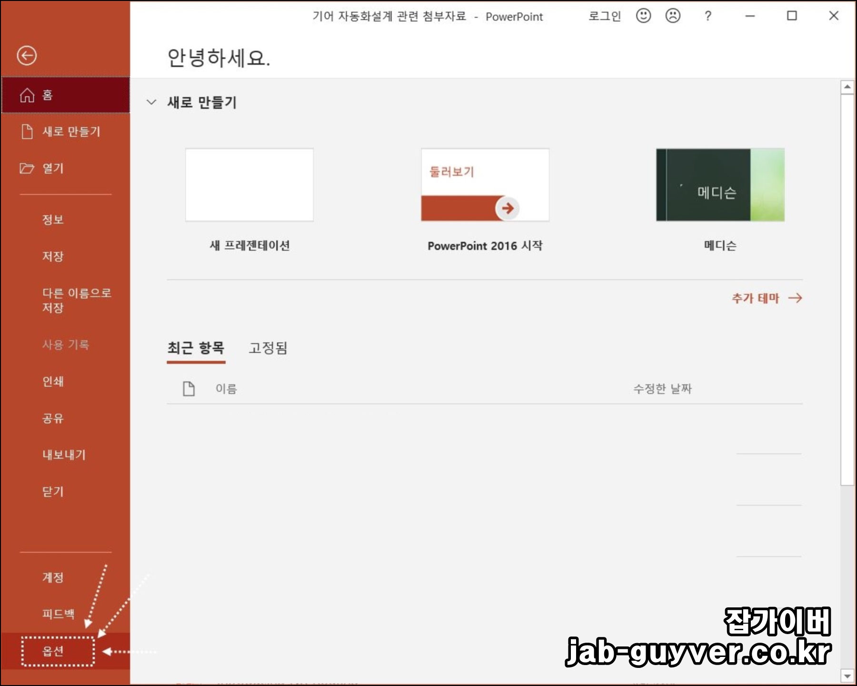The image size is (857, 686).
Task: Click the PowerPoint 2016 시작 caption
Action: pos(485,246)
